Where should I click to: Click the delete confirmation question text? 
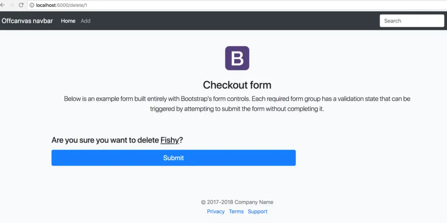pos(117,140)
